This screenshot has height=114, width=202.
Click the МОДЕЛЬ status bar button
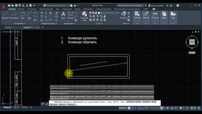coord(122,108)
